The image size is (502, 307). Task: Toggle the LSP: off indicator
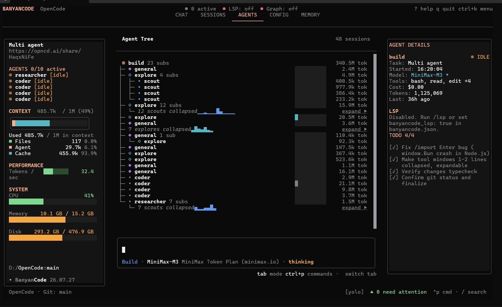[238, 9]
